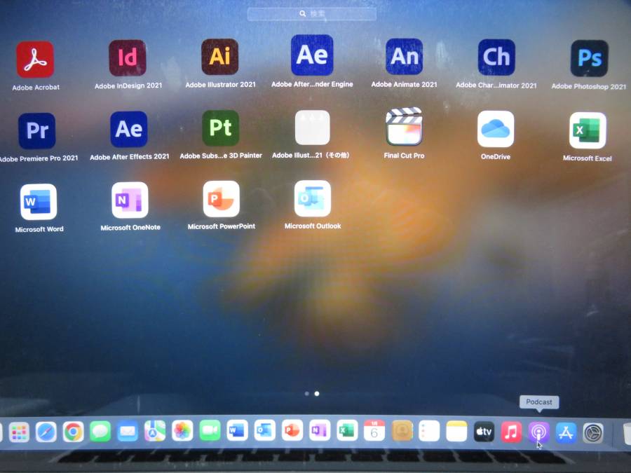631x473 pixels.
Task: Click the Outlook icon in the Dock
Action: 265,431
